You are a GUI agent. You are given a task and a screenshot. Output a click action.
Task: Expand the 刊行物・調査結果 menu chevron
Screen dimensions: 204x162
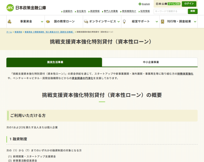pos(195,22)
